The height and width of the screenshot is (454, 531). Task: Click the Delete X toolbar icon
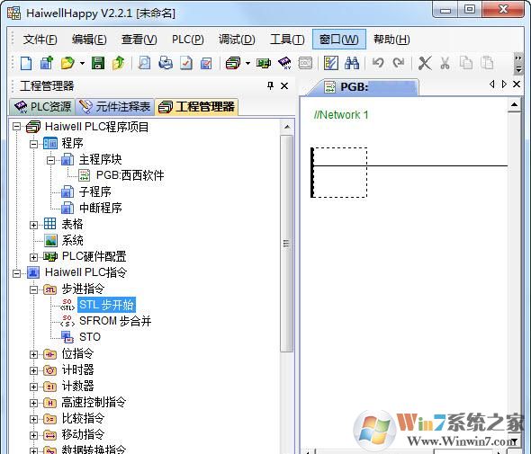click(425, 63)
